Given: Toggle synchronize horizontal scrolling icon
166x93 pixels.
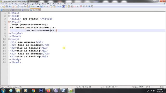Looking at the screenshot, I should point(54,6).
